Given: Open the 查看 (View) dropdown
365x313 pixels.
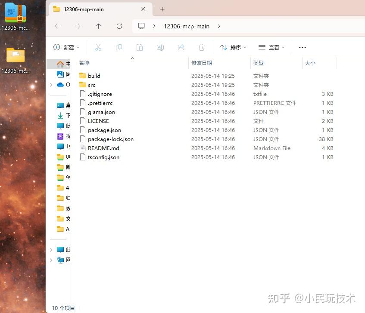Looking at the screenshot, I should pyautogui.click(x=271, y=47).
